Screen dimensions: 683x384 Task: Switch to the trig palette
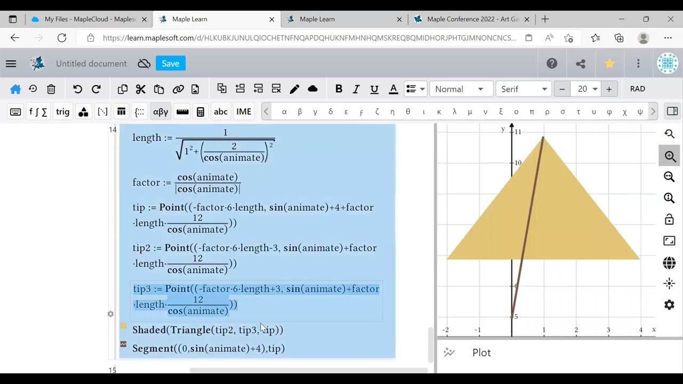[x=63, y=112]
